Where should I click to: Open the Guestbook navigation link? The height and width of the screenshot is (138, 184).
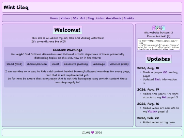[113, 18]
